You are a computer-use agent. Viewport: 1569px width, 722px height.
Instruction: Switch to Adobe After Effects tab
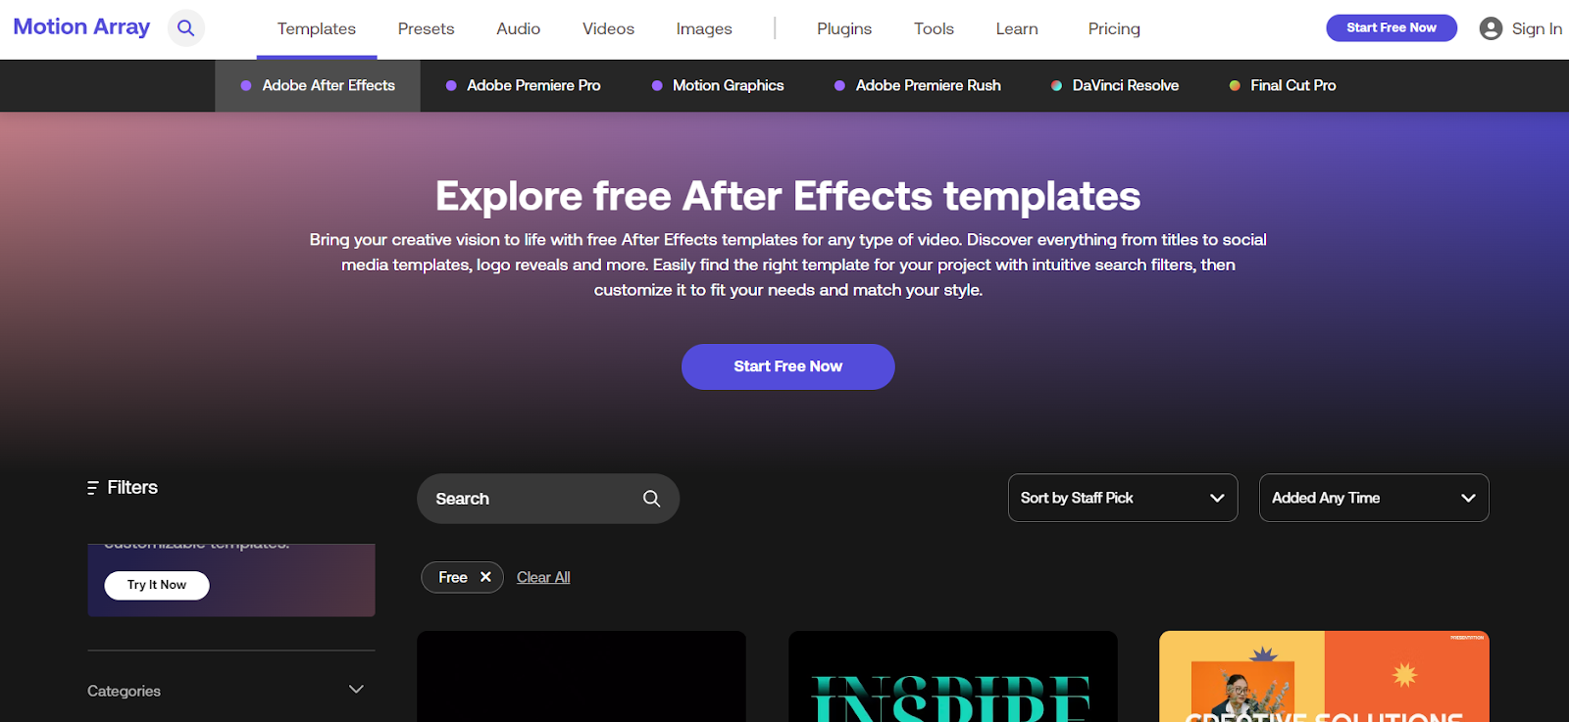(x=318, y=85)
